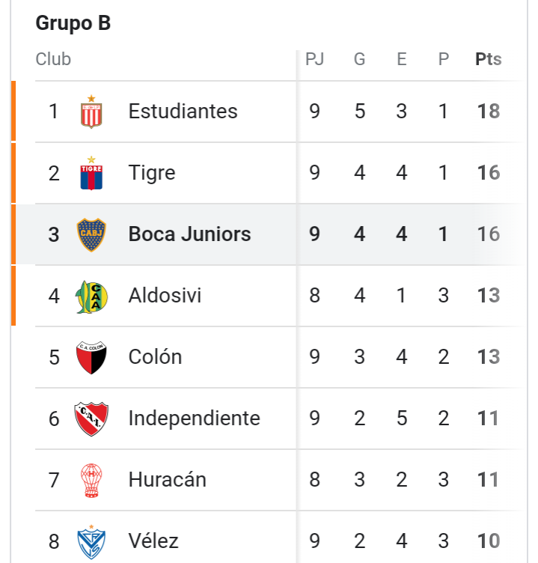This screenshot has height=563, width=538.
Task: Click the PJ column header
Action: [314, 59]
